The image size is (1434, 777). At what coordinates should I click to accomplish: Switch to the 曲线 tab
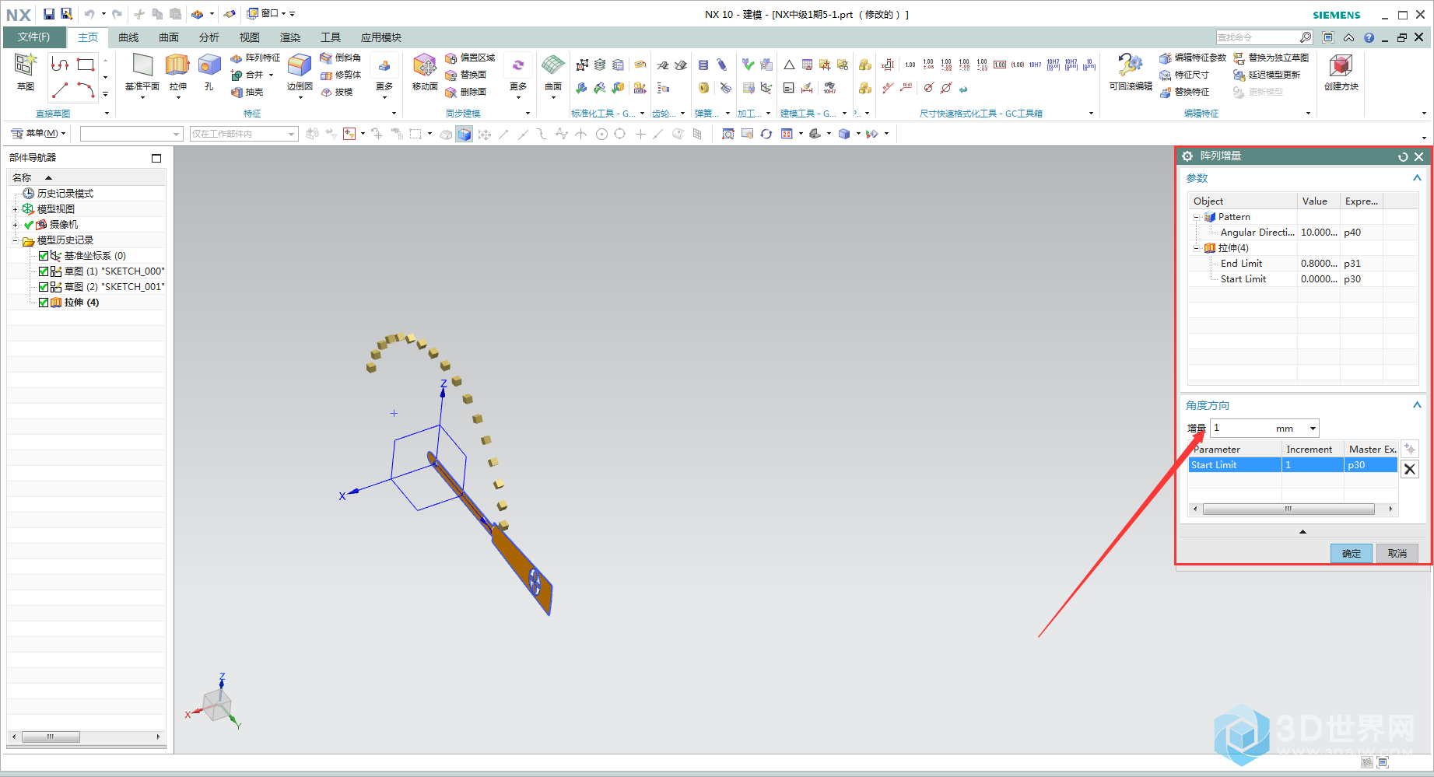pyautogui.click(x=128, y=37)
